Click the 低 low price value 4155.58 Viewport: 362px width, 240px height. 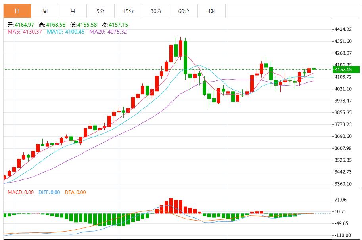86,25
